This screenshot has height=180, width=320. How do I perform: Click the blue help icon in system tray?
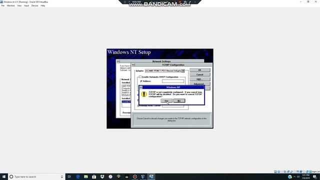(x=290, y=176)
